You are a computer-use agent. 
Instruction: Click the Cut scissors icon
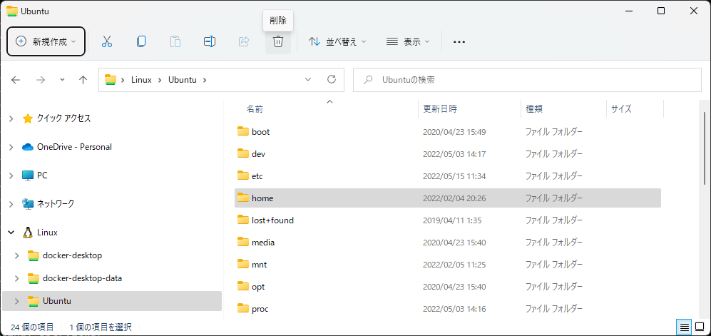[x=107, y=41]
